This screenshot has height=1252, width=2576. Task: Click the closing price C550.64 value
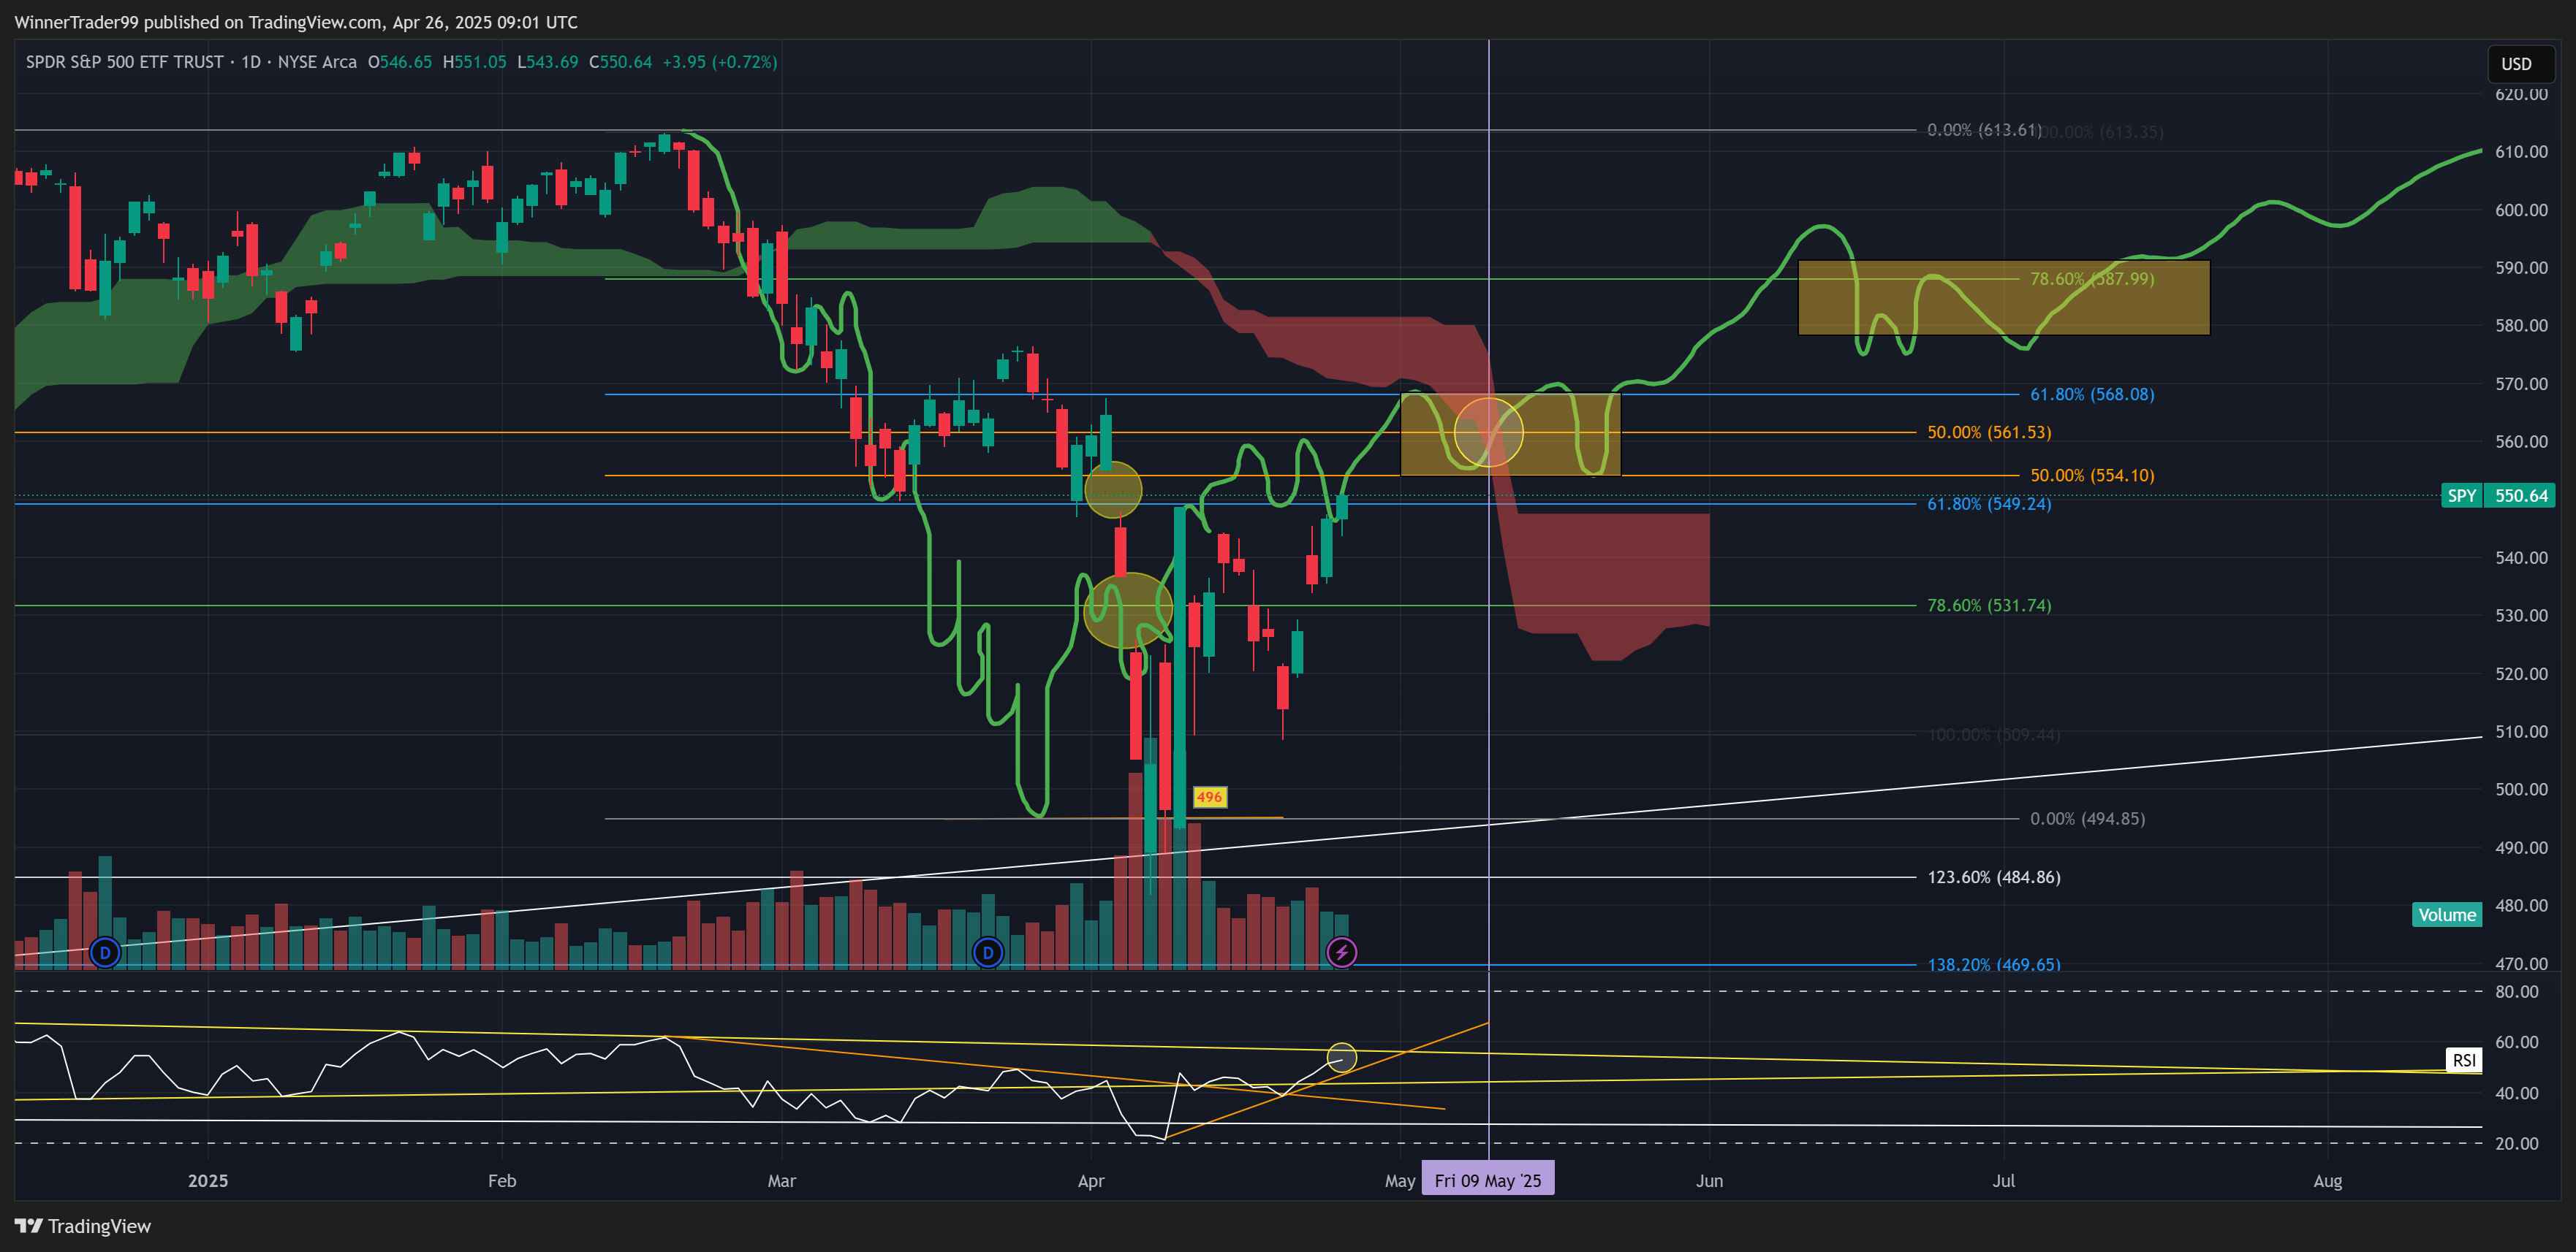click(x=620, y=62)
